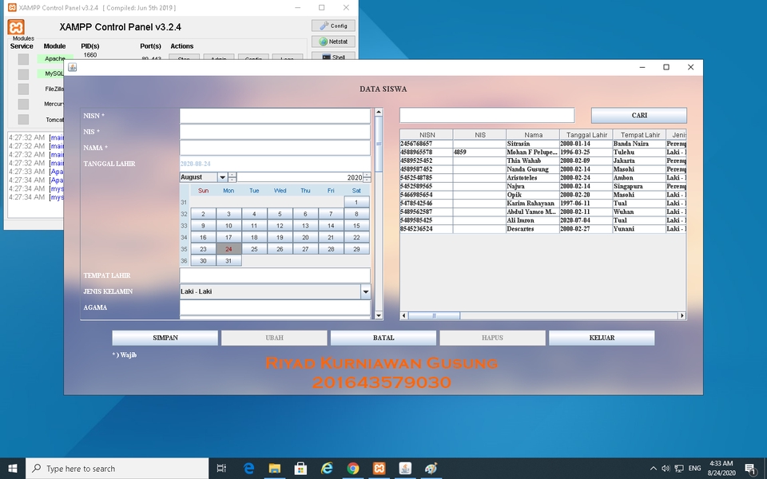Image resolution: width=767 pixels, height=479 pixels.
Task: Click HAPUS to delete a record
Action: tap(492, 338)
